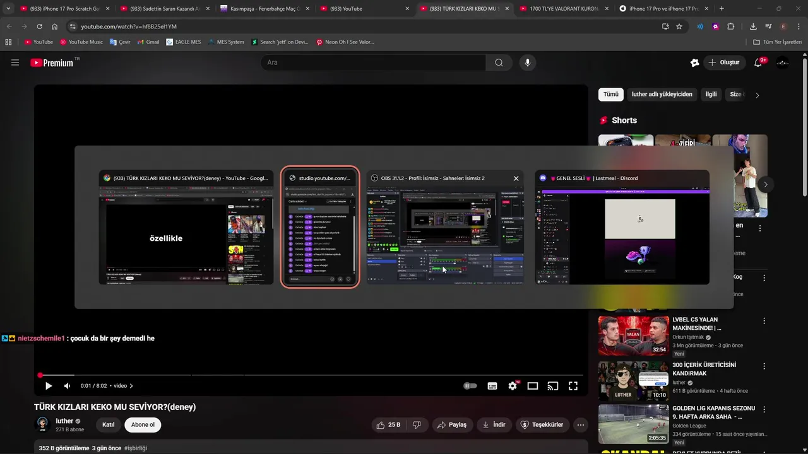Toggle the autoplay switch in player
This screenshot has width=808, height=454.
pyautogui.click(x=470, y=386)
